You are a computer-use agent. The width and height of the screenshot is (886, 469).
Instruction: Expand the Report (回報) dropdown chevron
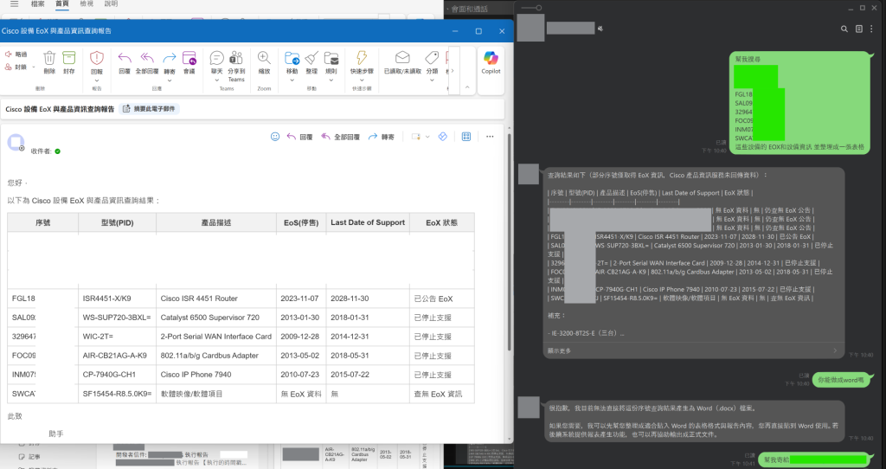pyautogui.click(x=97, y=80)
